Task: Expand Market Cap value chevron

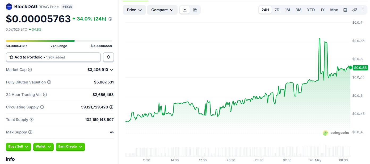Action: (x=111, y=70)
